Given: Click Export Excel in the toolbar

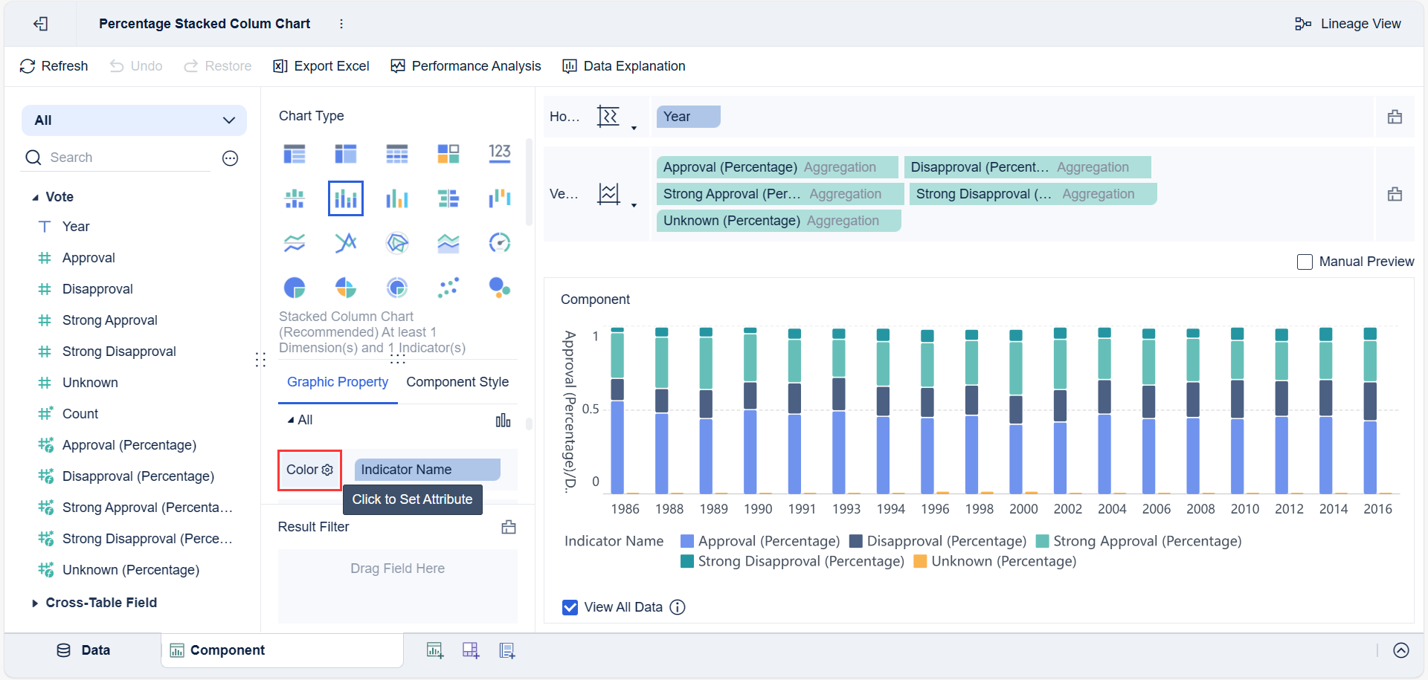Looking at the screenshot, I should pos(321,66).
